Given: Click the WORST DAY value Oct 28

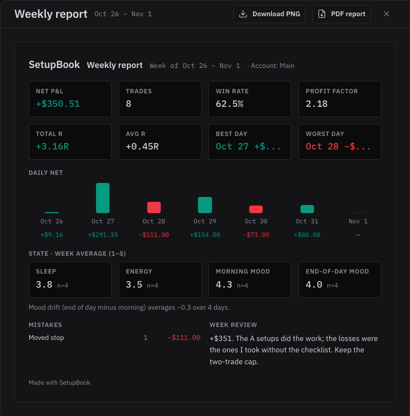Looking at the screenshot, I should point(338,146).
